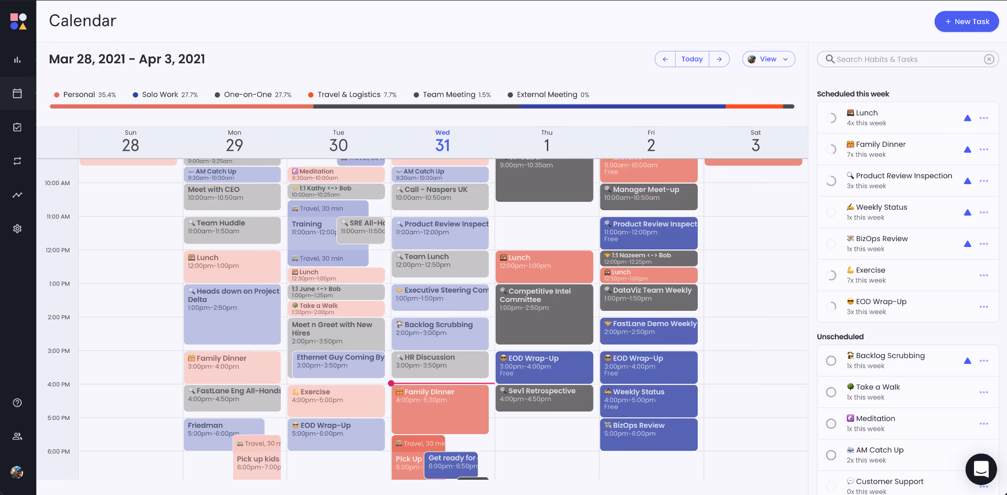Toggle Product Review Inspection progress circle
The width and height of the screenshot is (1007, 495).
(831, 181)
